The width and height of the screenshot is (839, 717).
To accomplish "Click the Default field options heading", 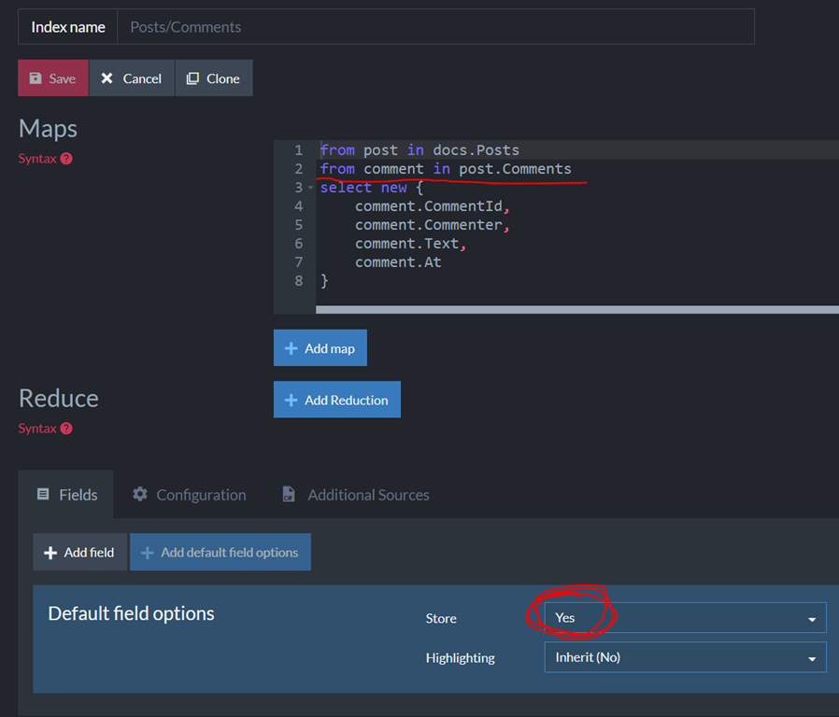I will click(x=131, y=613).
